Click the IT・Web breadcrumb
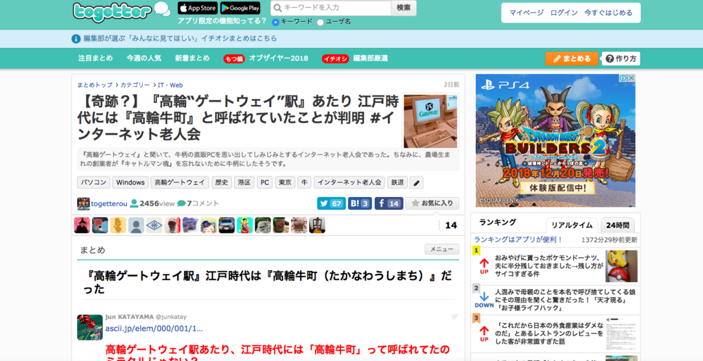Viewport: 703px width, 361px height. [x=170, y=84]
